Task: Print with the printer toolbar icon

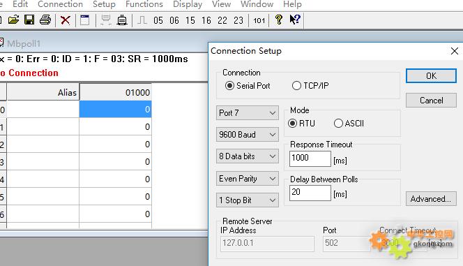Action: pyautogui.click(x=45, y=20)
